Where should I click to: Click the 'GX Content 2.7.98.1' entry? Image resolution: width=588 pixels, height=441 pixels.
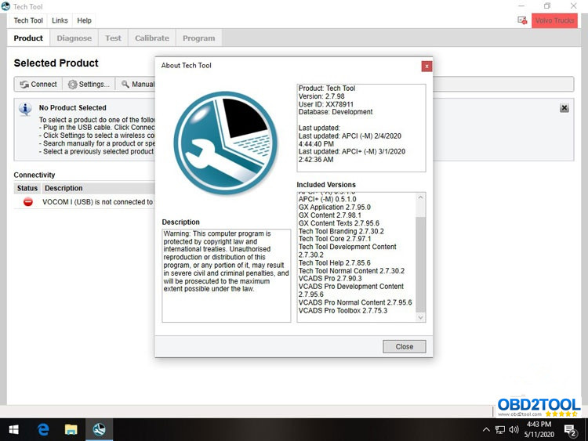(x=330, y=215)
